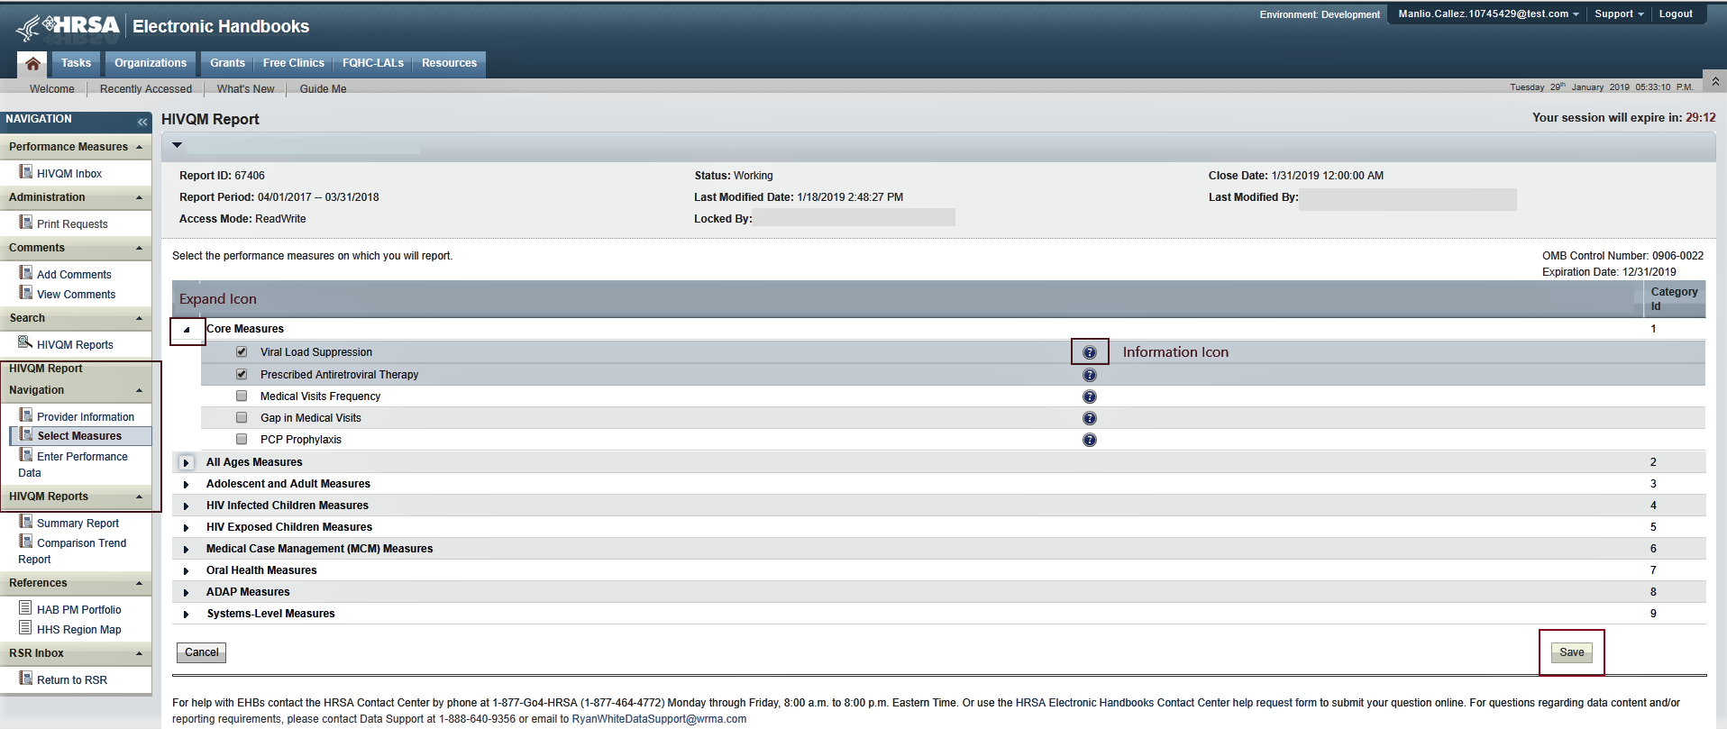This screenshot has height=729, width=1727.
Task: Click the Select Measures page icon
Action: click(26, 435)
